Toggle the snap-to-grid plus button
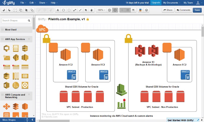 click(x=122, y=10)
